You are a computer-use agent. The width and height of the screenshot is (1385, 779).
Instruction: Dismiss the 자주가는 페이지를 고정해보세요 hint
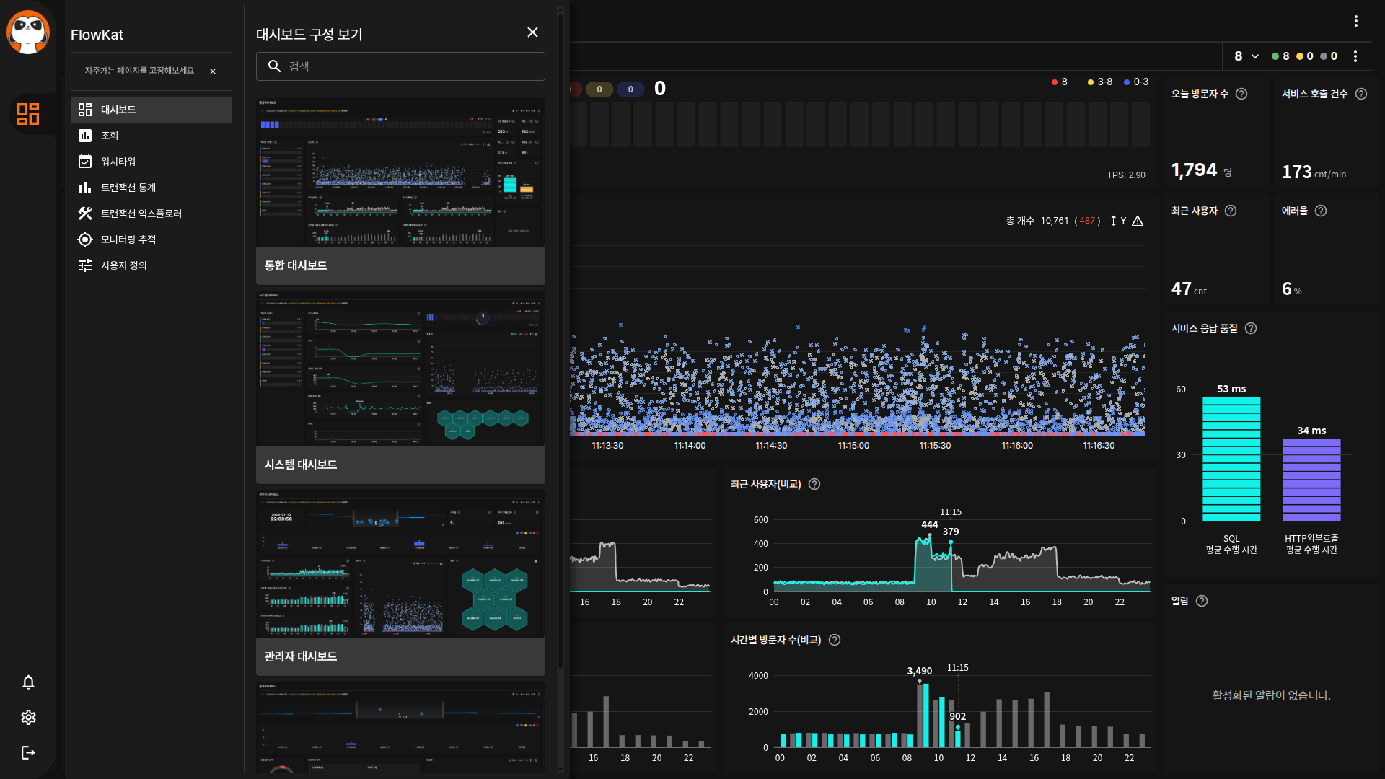(213, 71)
